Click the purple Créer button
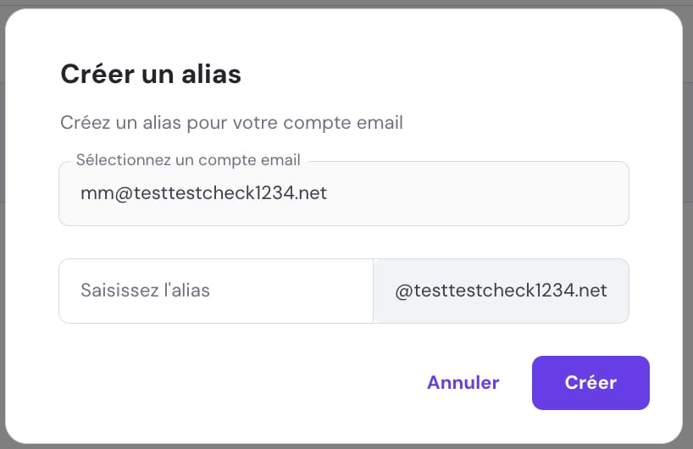This screenshot has height=449, width=693. 590,382
